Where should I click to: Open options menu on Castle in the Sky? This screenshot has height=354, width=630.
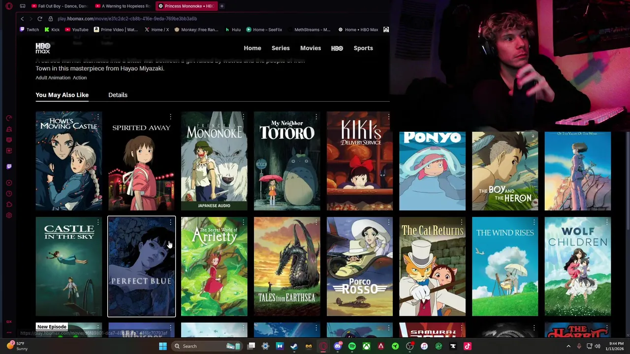pos(98,223)
